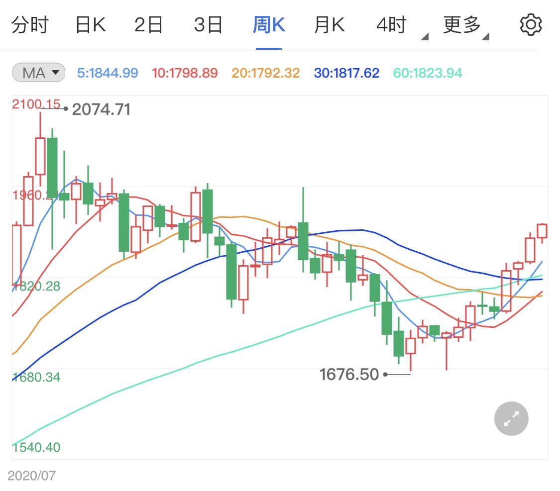Click the MA20 value 20:1792.32

pyautogui.click(x=265, y=73)
